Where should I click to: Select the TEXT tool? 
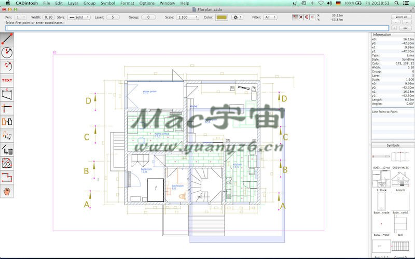(x=7, y=80)
